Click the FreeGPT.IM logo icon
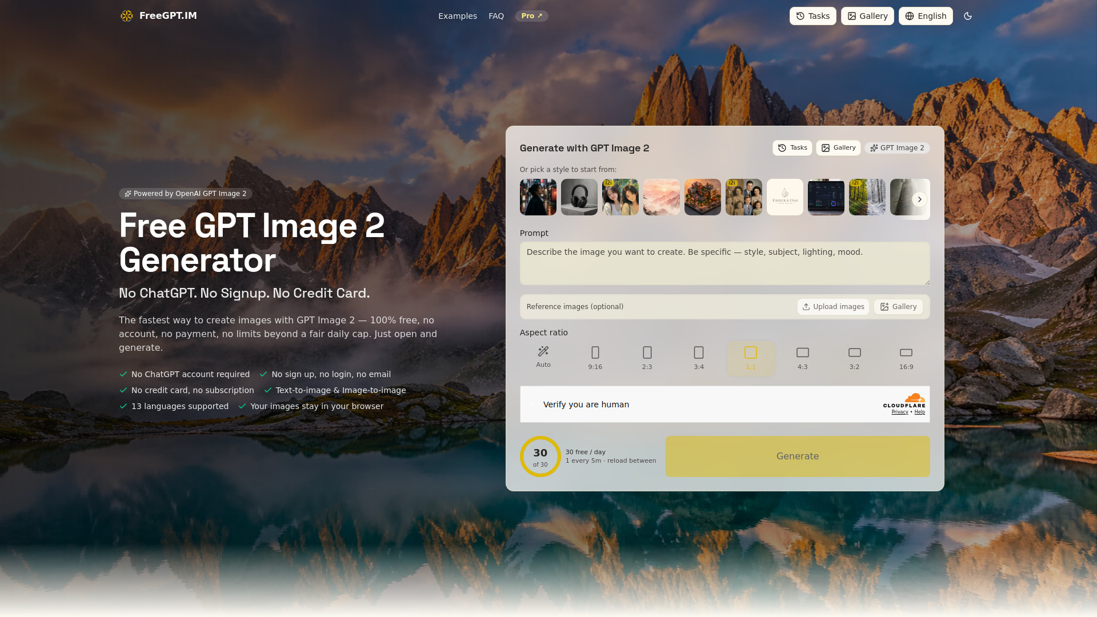 [126, 16]
